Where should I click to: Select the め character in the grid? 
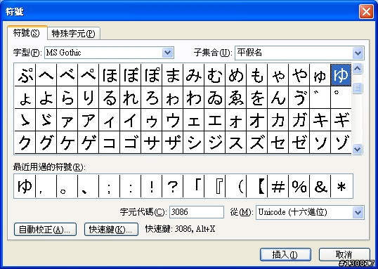point(235,74)
